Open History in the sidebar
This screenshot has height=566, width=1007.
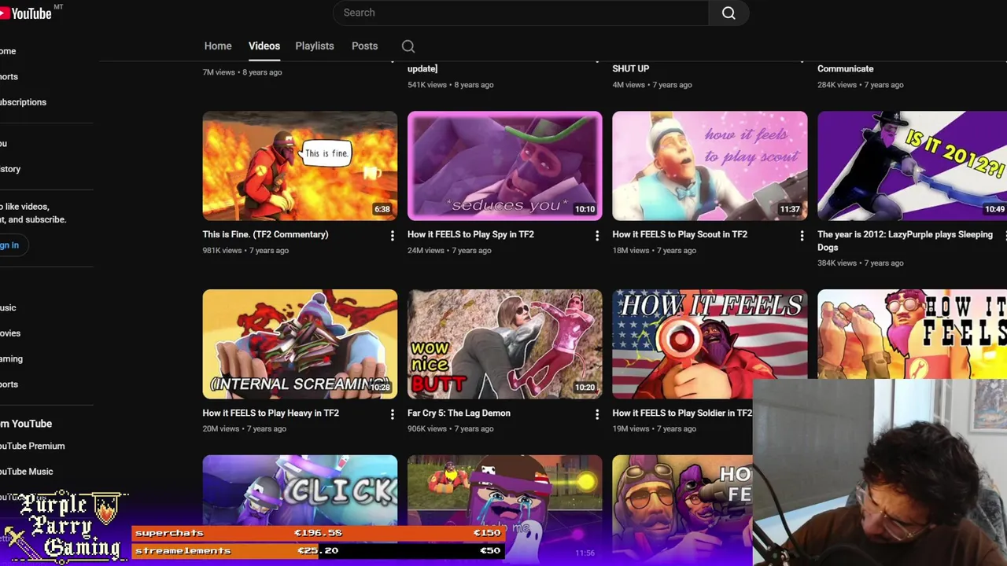pyautogui.click(x=10, y=169)
